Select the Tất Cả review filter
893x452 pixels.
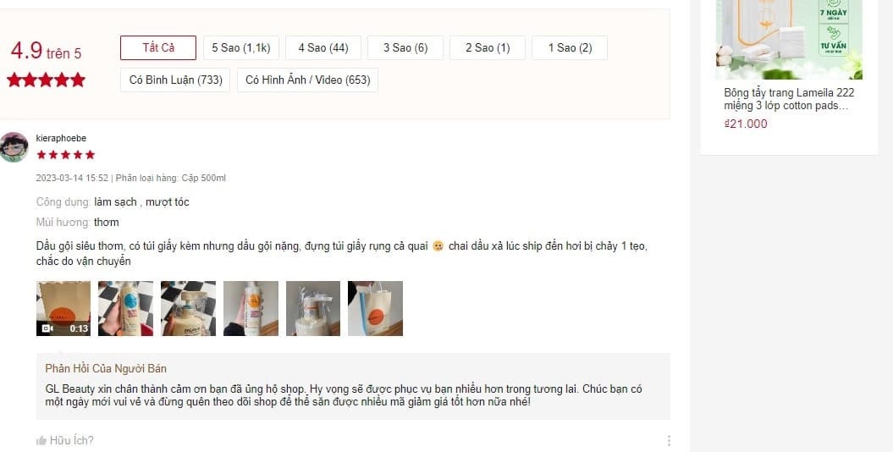coord(158,47)
